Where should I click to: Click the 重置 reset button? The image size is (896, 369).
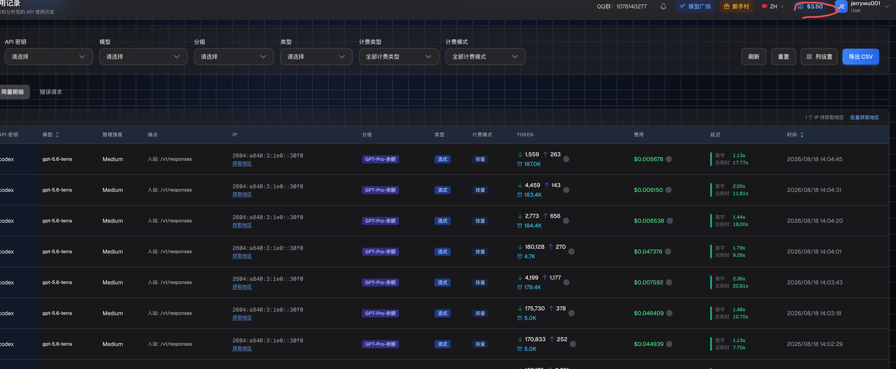click(784, 57)
